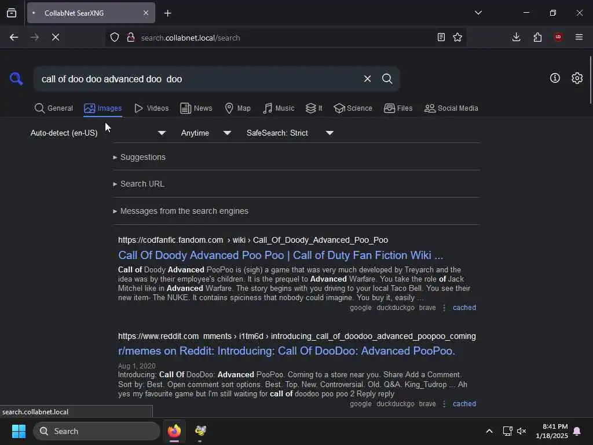Open network status tray icon
This screenshot has height=445, width=593.
507,431
